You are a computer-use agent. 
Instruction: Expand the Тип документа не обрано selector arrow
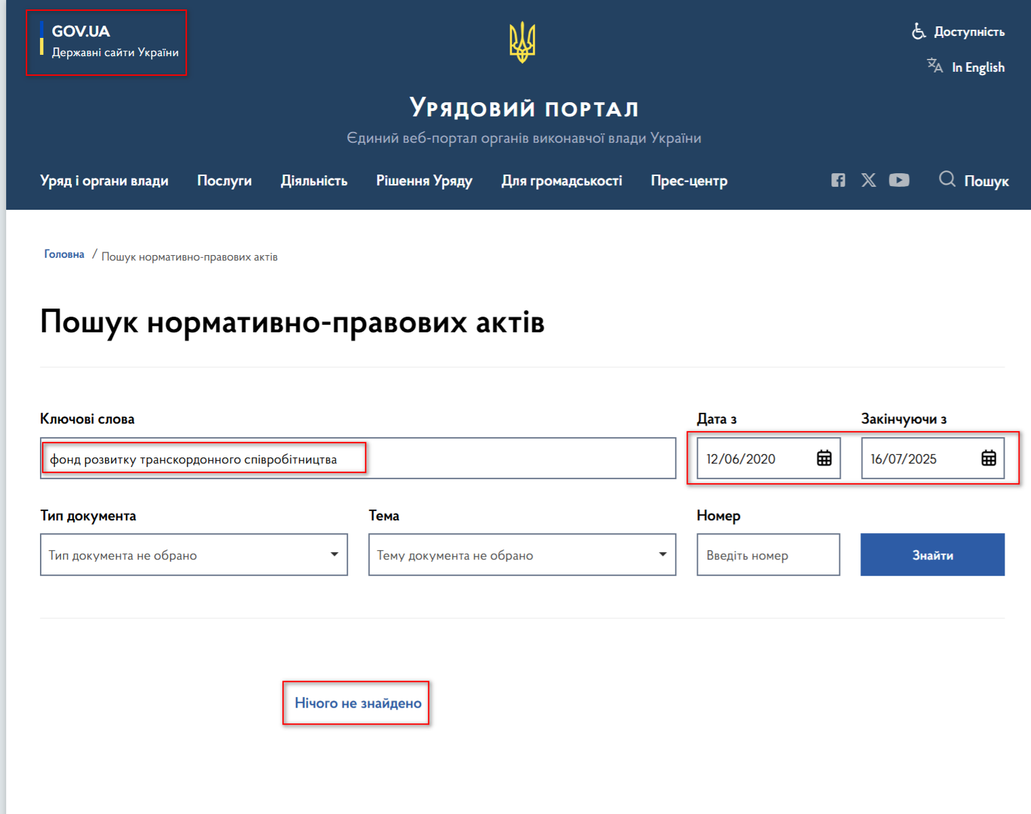pos(334,554)
